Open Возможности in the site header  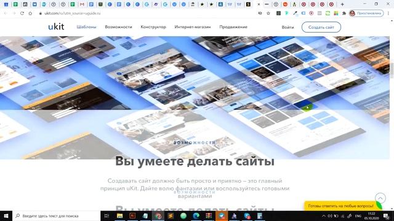point(118,27)
